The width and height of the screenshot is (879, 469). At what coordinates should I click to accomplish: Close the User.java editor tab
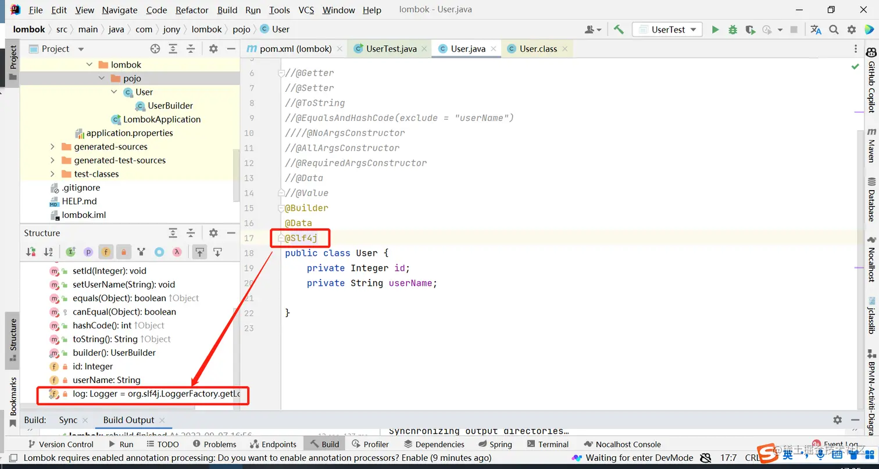tap(492, 49)
